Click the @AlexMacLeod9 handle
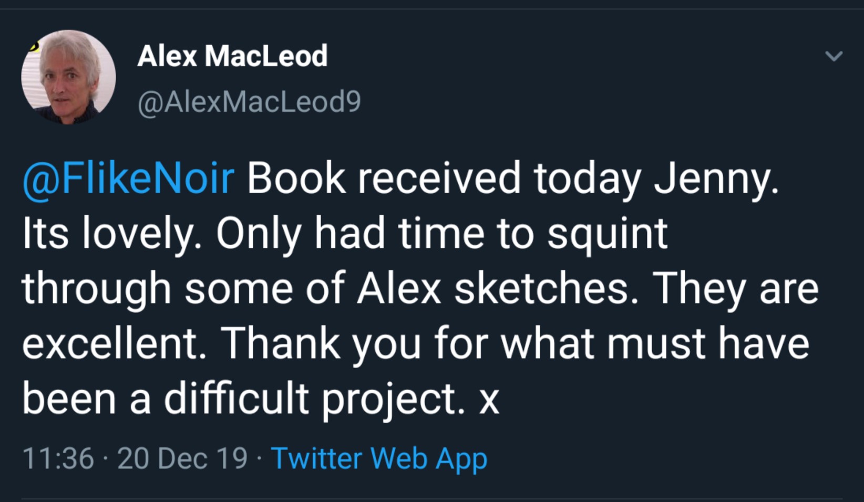The image size is (864, 502). [249, 101]
